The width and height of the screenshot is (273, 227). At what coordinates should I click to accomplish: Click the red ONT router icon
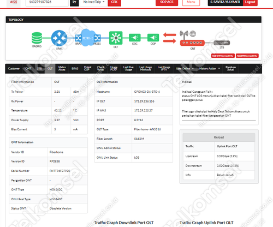coord(192,43)
